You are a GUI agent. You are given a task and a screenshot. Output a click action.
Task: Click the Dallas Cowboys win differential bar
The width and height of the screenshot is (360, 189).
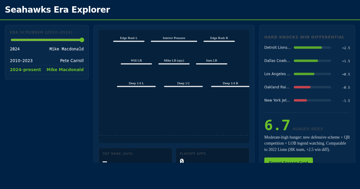tap(312, 61)
